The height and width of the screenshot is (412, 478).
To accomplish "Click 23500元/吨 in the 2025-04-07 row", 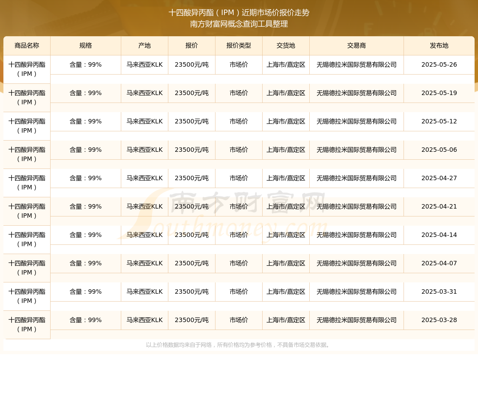I will click(x=192, y=263).
